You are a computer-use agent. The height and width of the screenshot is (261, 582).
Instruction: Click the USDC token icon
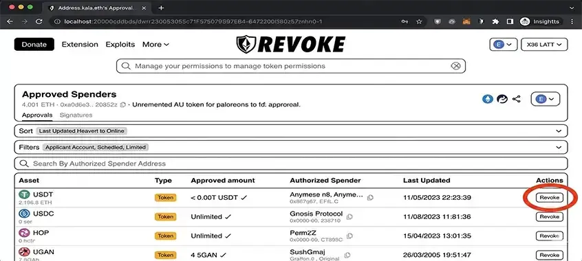(x=24, y=214)
